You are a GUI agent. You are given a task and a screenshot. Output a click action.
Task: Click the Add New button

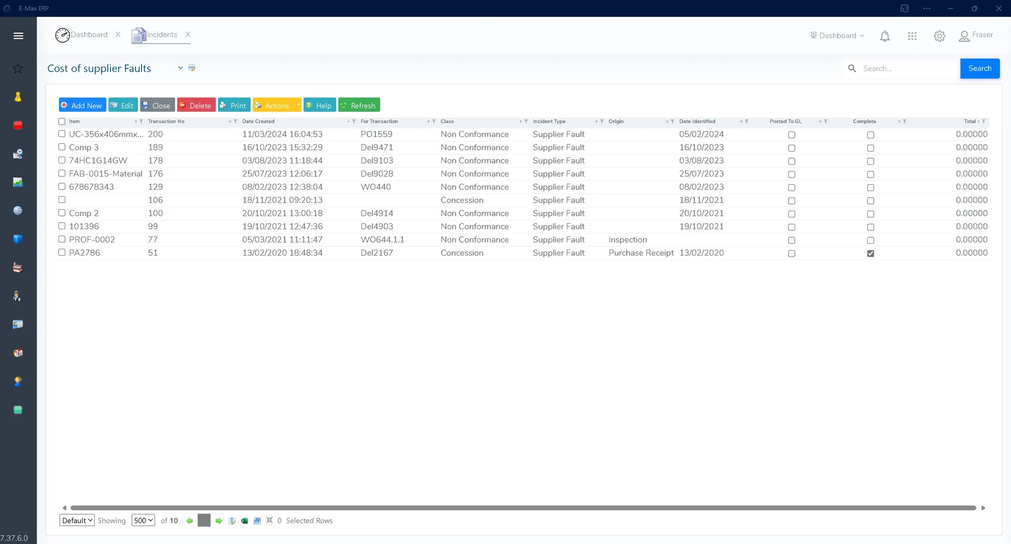pyautogui.click(x=83, y=105)
